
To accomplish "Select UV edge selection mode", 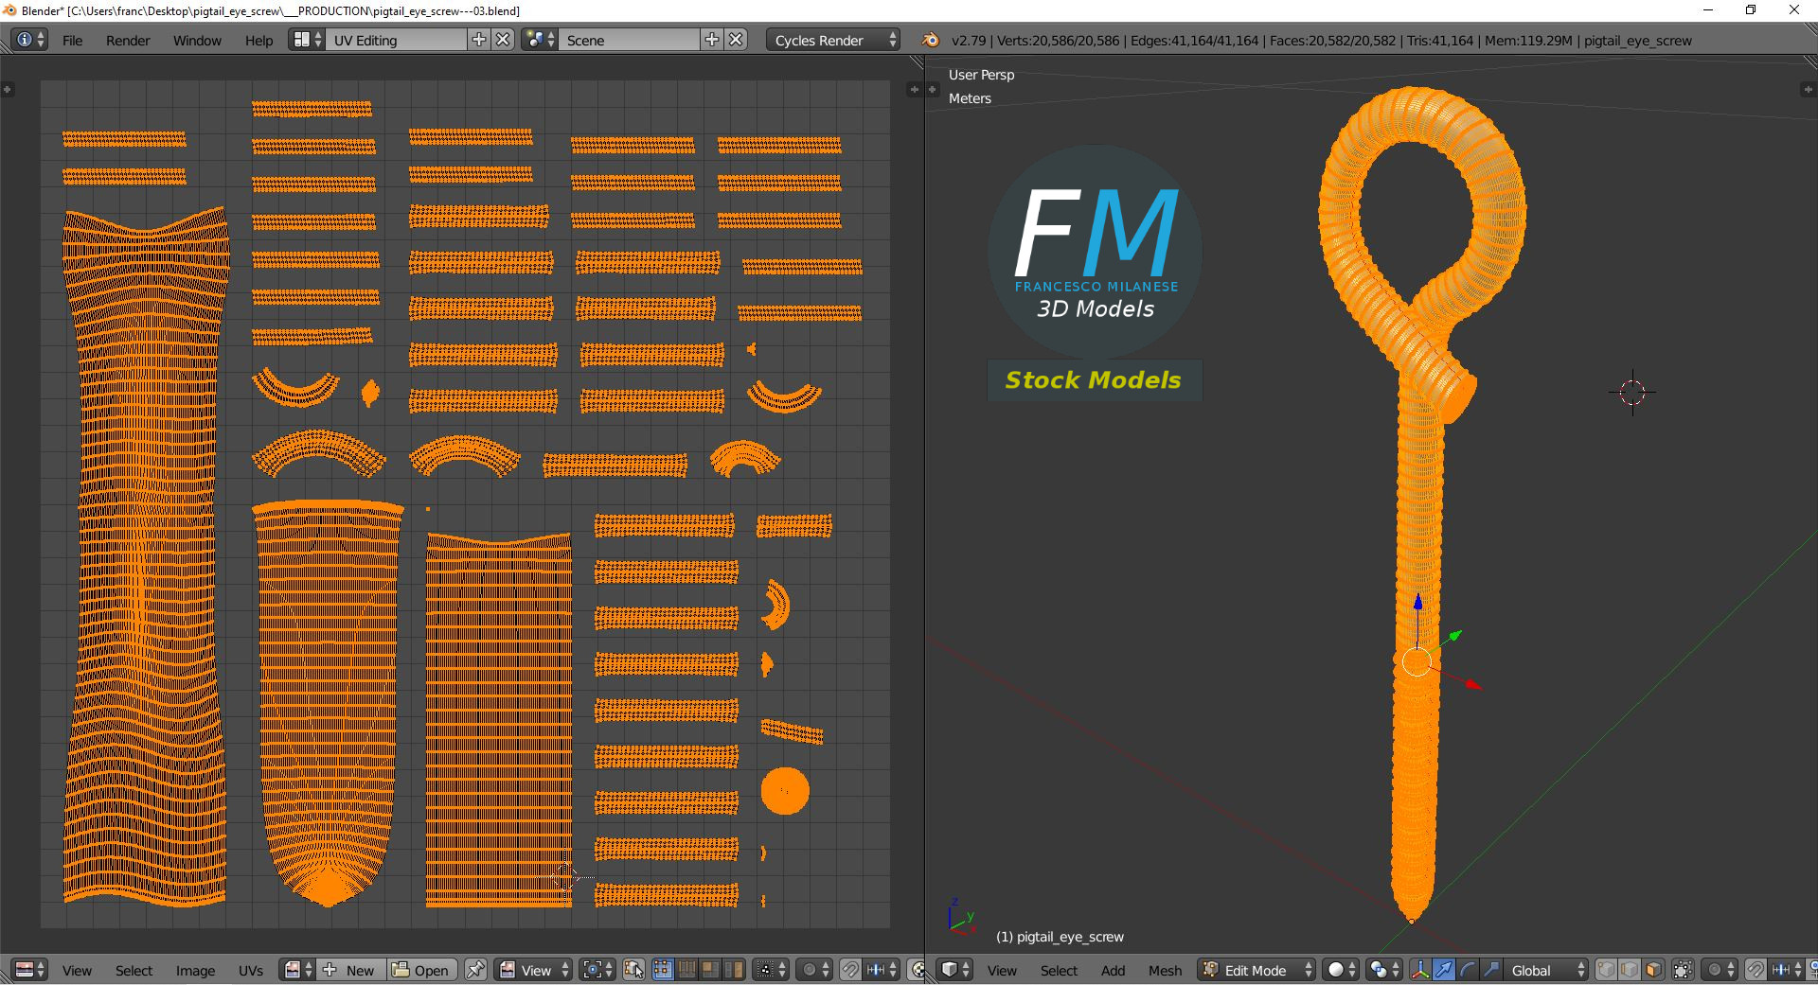I will 686,970.
